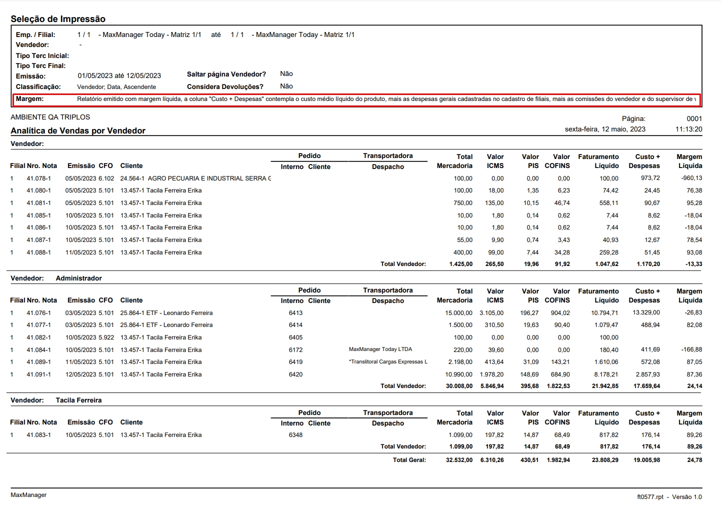The image size is (721, 509).
Task: Click the Administrador total '30.008,00'
Action: pos(459,386)
